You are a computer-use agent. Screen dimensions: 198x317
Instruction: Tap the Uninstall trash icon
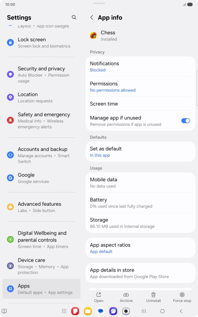pyautogui.click(x=153, y=295)
